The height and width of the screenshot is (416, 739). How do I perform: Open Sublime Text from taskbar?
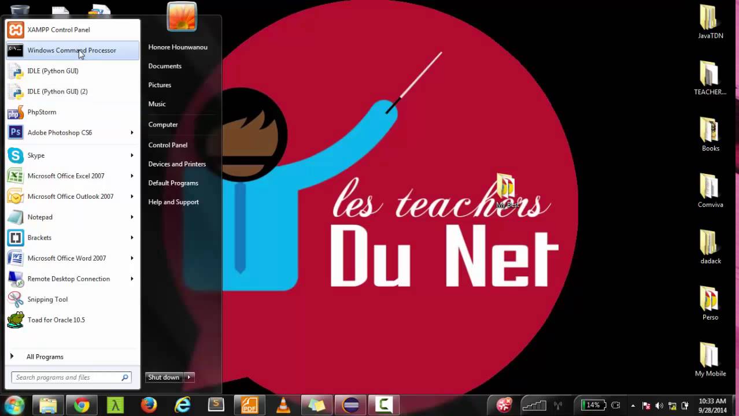[x=216, y=405]
